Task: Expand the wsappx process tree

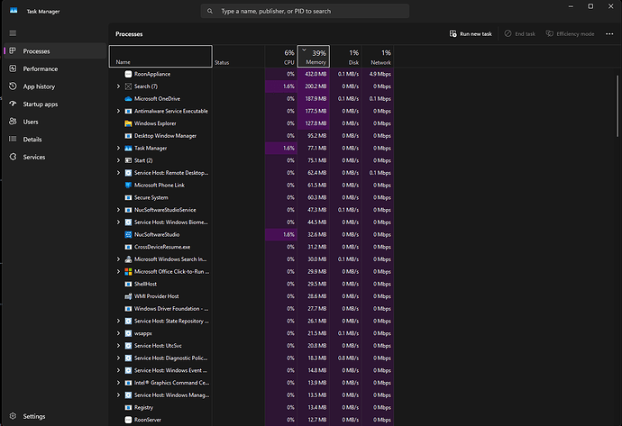Action: tap(118, 332)
